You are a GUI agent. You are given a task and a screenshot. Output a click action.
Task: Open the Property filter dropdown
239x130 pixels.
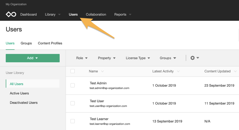[106, 58]
